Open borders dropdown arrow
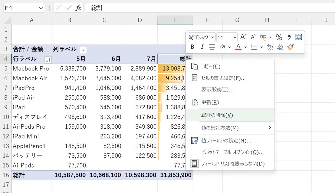This screenshot has width=335, height=193. (262, 47)
